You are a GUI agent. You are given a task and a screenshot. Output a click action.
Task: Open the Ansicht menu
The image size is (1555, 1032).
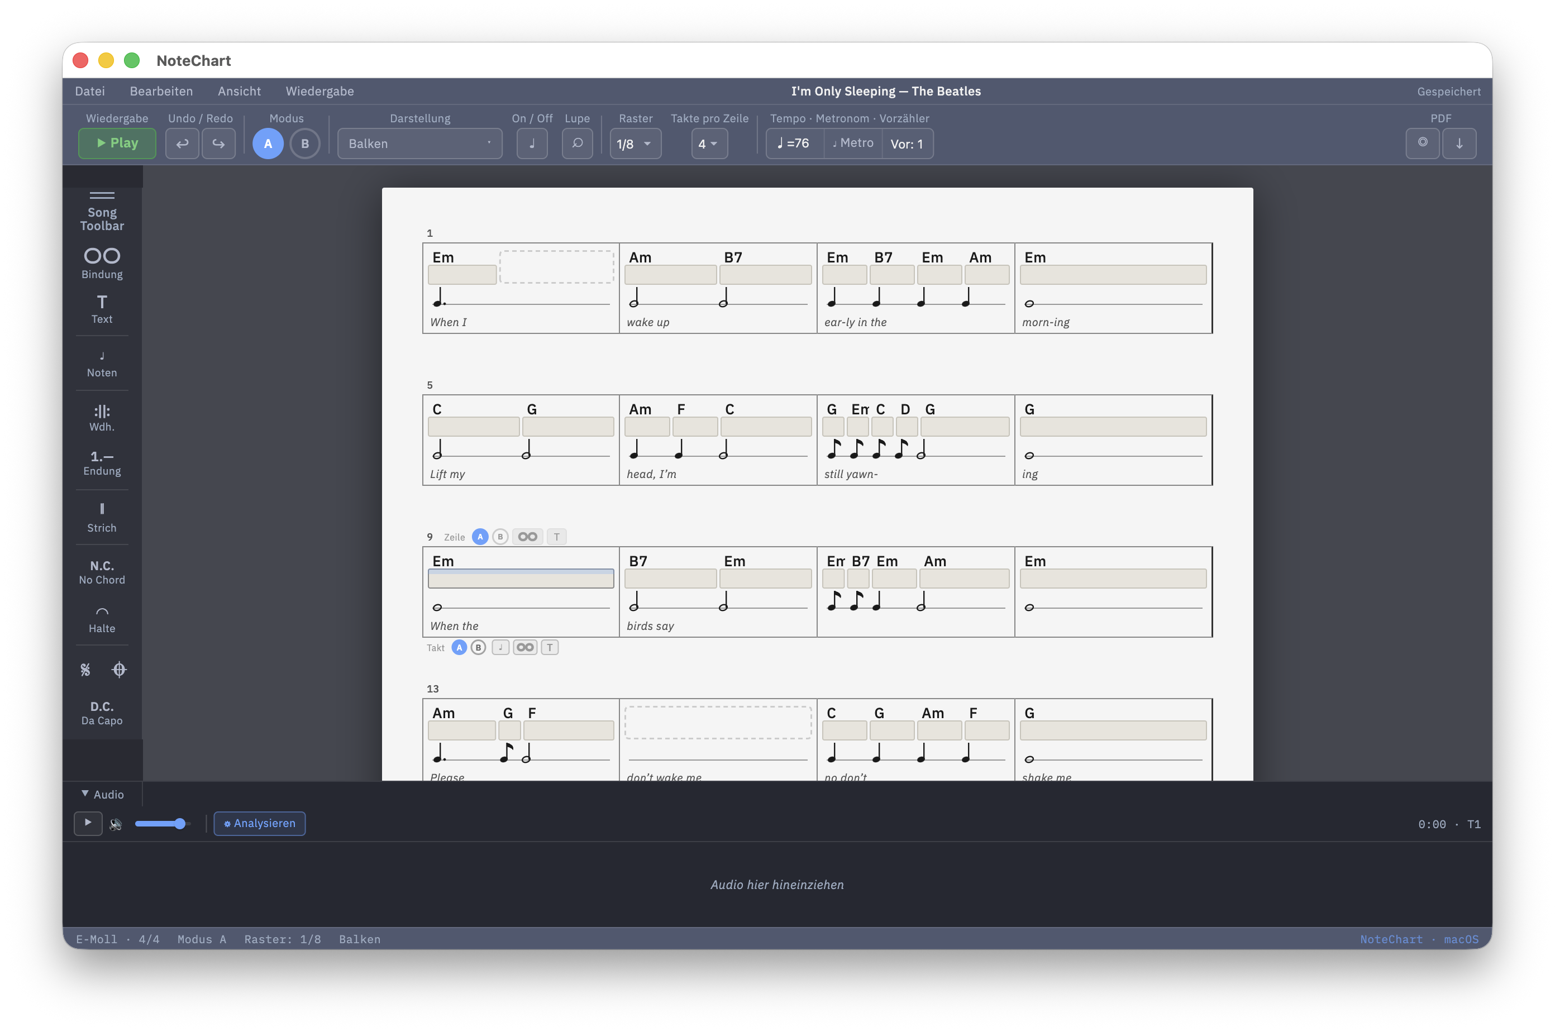tap(240, 92)
